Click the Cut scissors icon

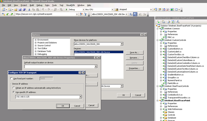pyautogui.click(x=29, y=9)
